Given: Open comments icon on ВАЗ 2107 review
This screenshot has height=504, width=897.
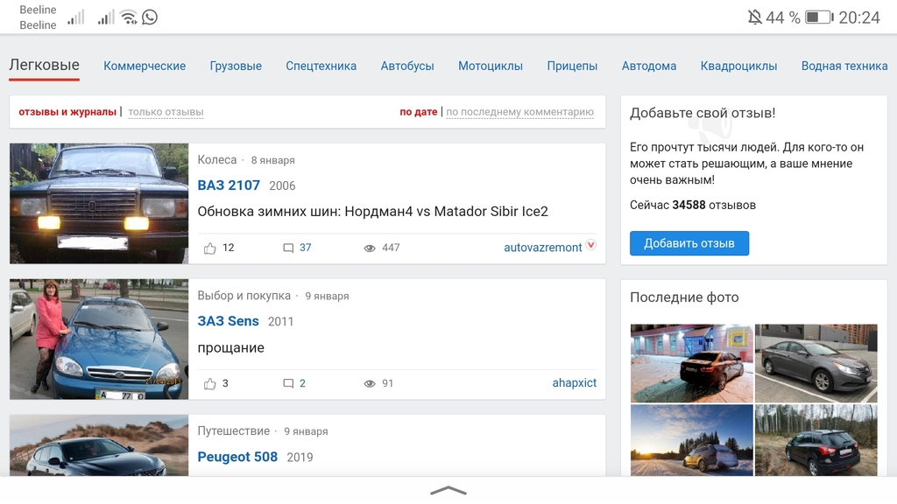Looking at the screenshot, I should [x=288, y=248].
